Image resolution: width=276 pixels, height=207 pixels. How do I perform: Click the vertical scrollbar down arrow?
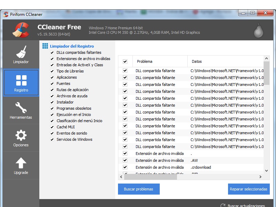click(x=266, y=171)
